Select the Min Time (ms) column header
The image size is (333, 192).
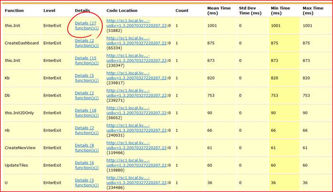click(282, 10)
